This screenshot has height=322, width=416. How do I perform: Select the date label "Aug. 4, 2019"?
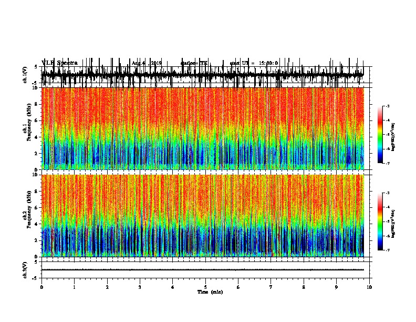[147, 63]
